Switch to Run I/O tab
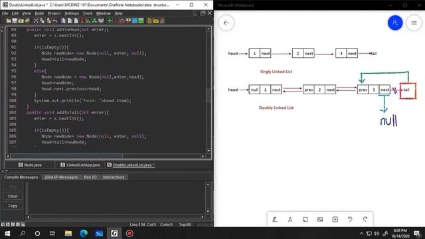The image size is (425, 239). coord(90,177)
